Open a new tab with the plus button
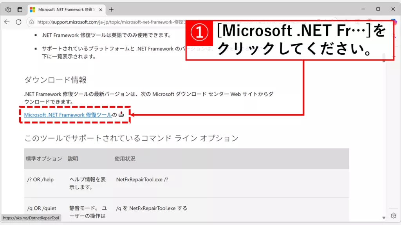The image size is (401, 225). pos(111,9)
